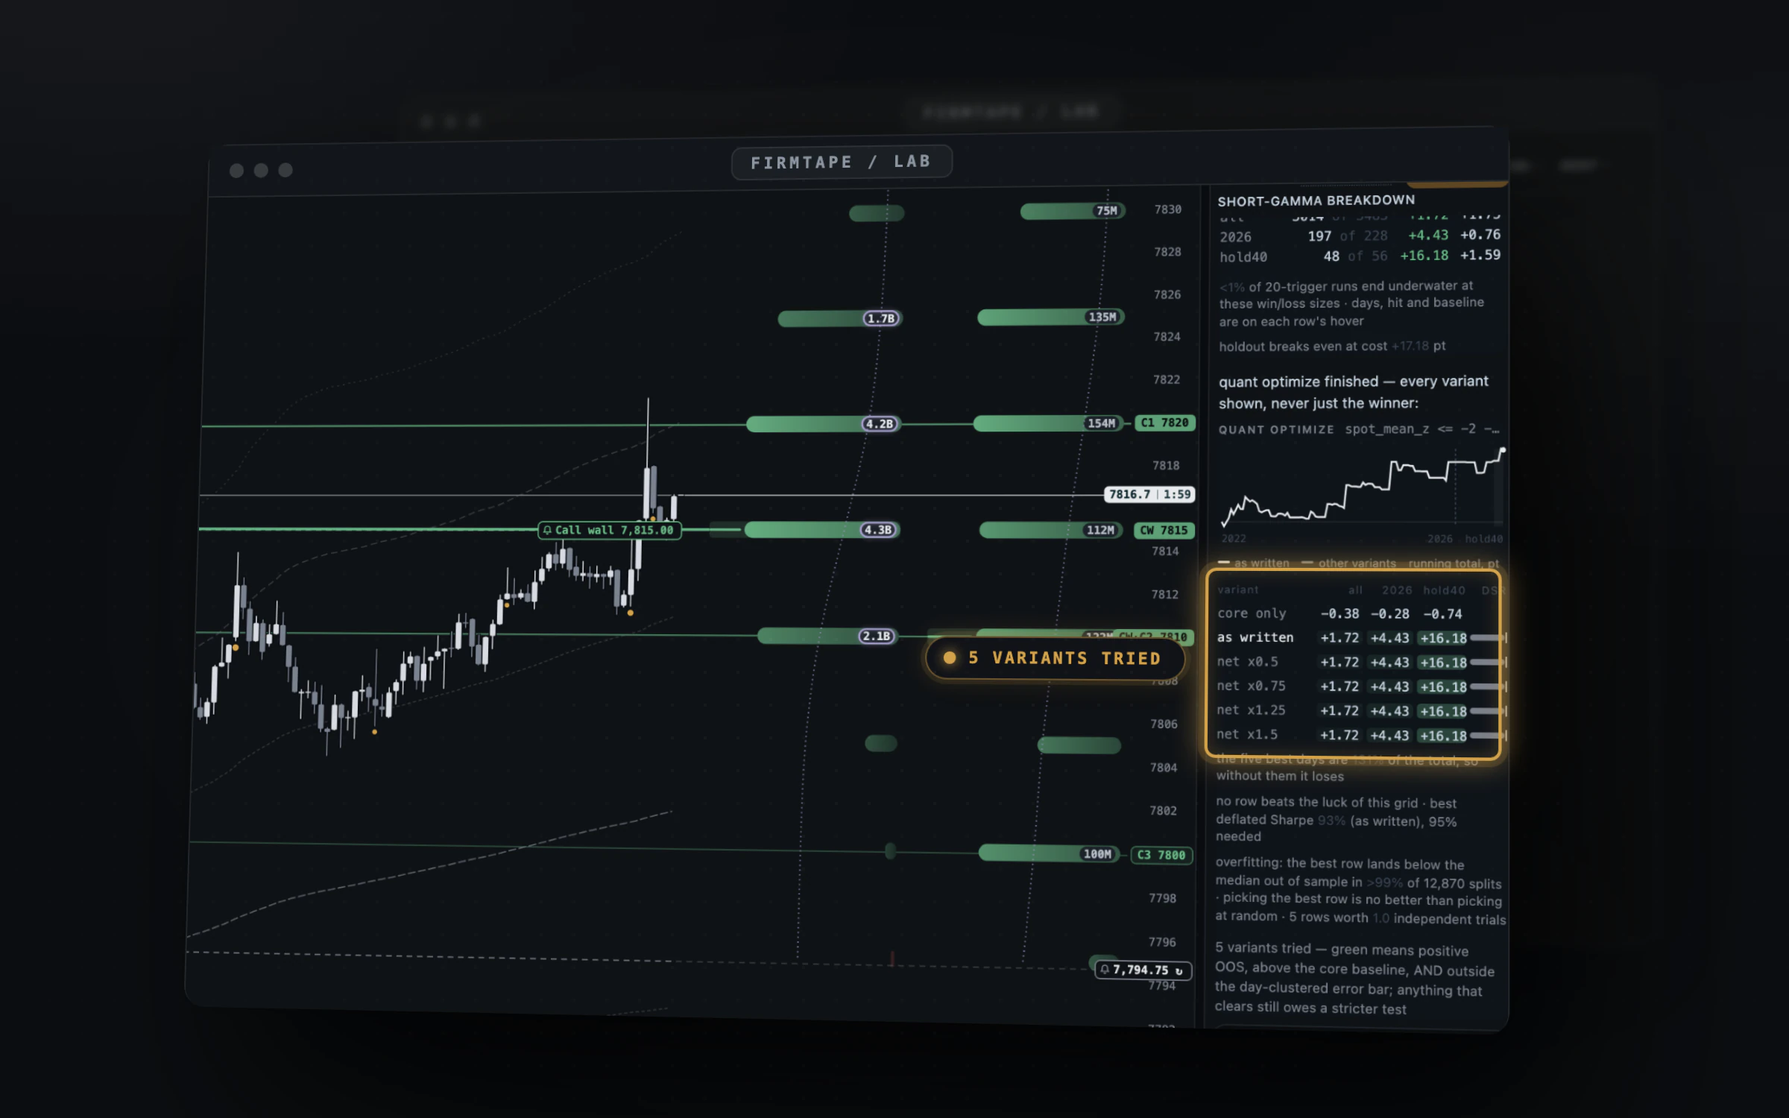Viewport: 1789px width, 1118px height.
Task: Click the 135M bar badge
Action: tap(1102, 317)
